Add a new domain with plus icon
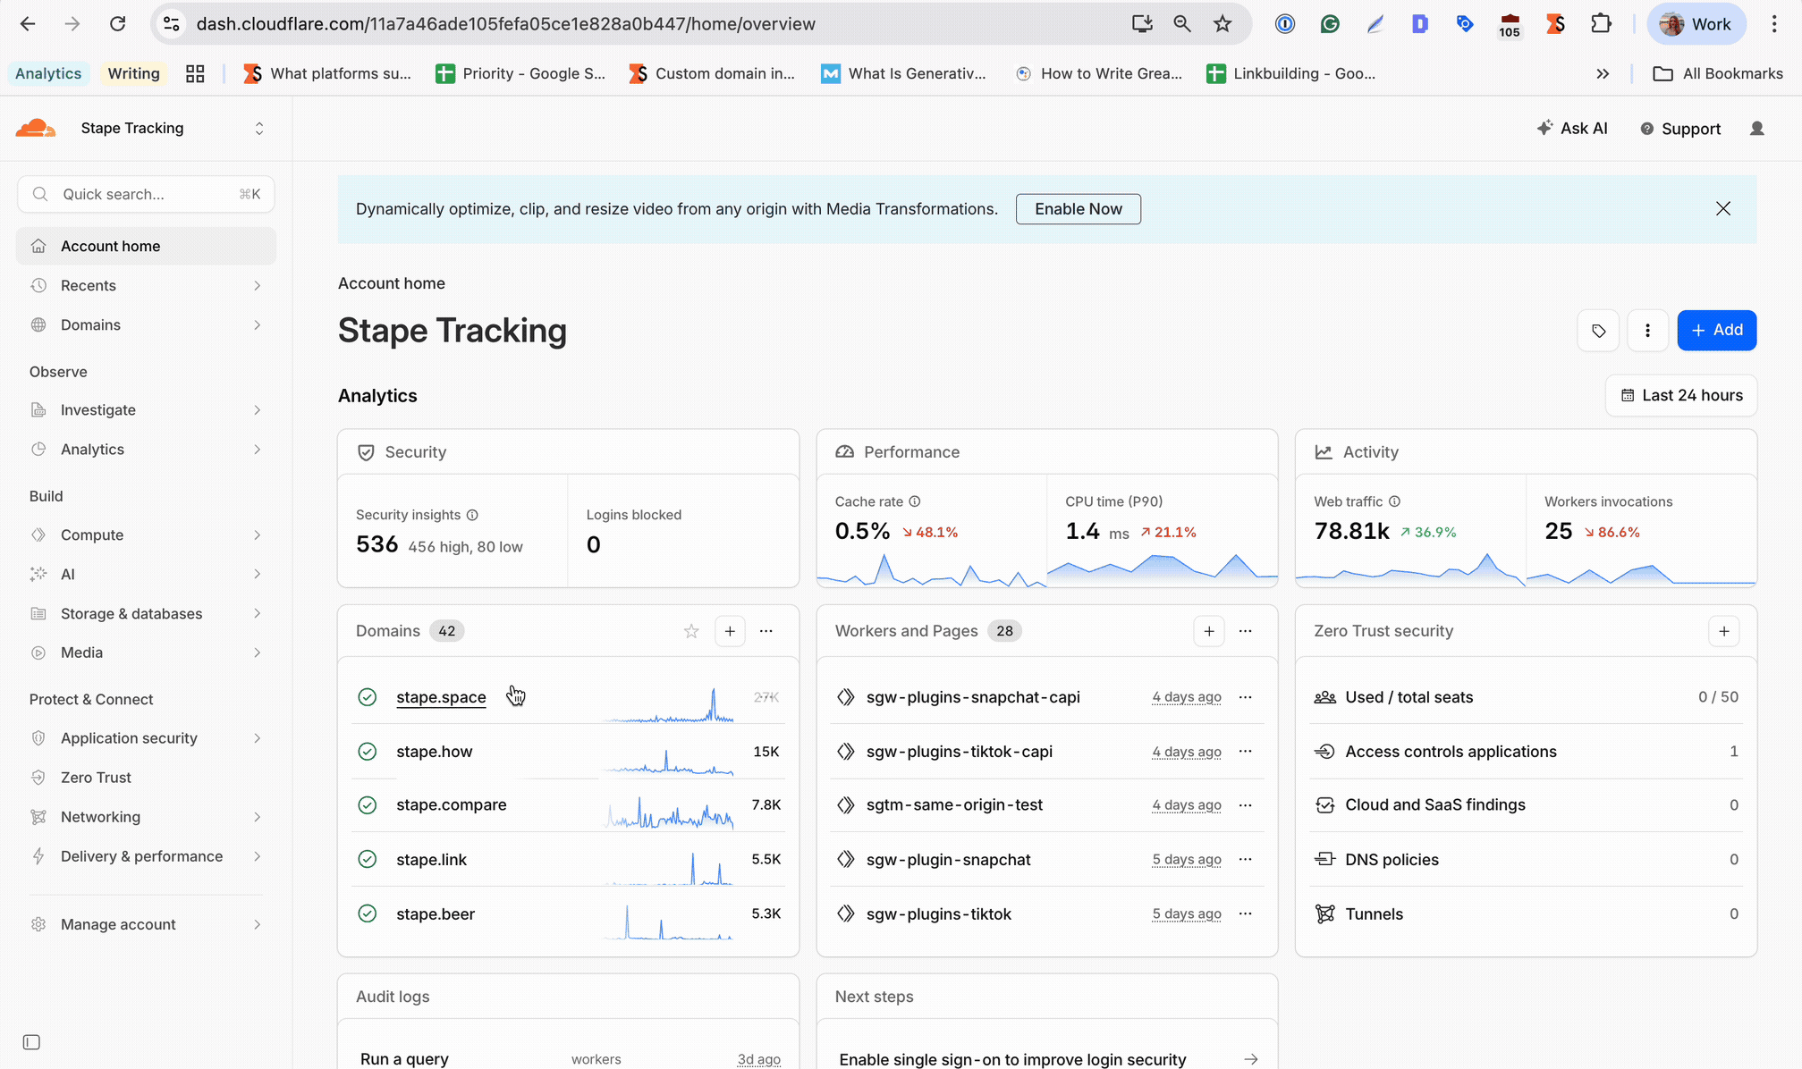The height and width of the screenshot is (1069, 1802). [730, 631]
